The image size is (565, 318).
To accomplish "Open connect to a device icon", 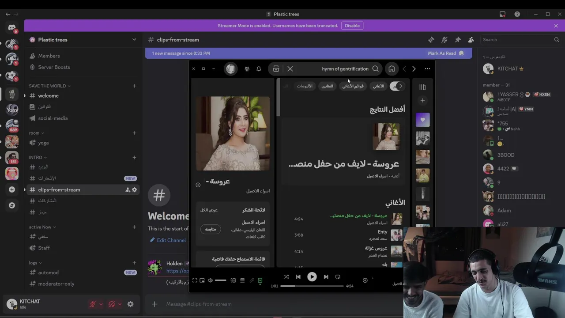I will (x=233, y=280).
